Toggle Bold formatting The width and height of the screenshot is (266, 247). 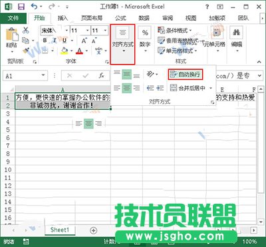[x=45, y=41]
